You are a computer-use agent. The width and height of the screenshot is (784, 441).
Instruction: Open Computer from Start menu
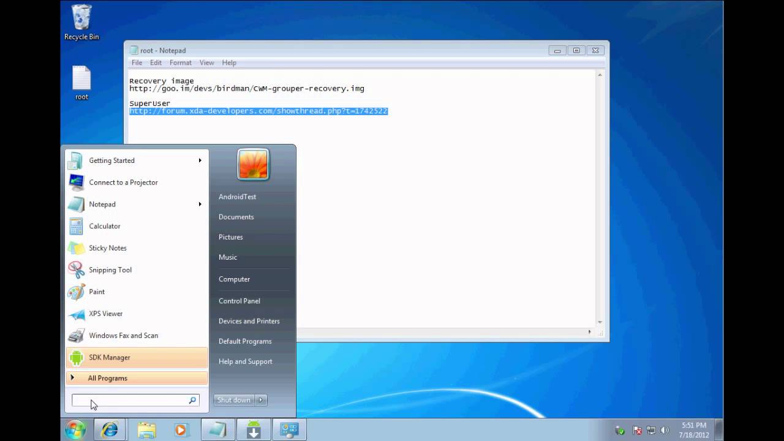(x=234, y=279)
